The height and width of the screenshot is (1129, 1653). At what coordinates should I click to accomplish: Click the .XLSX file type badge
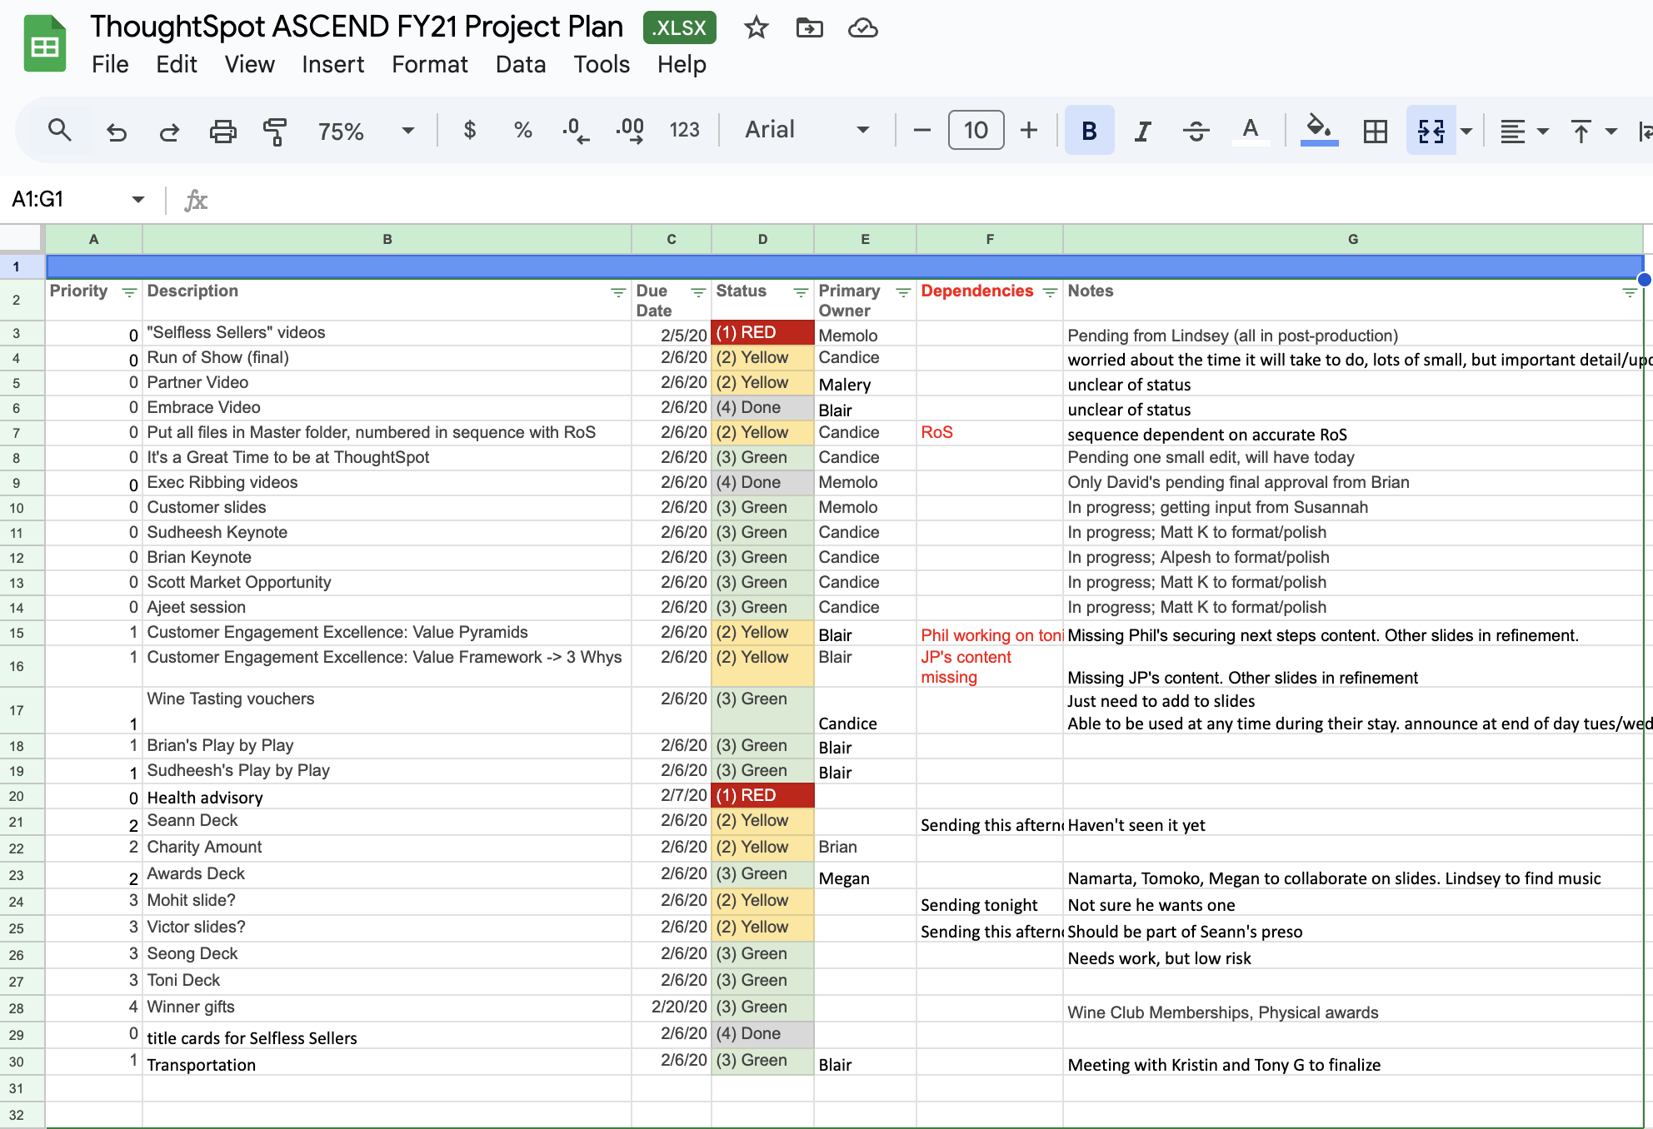679,28
